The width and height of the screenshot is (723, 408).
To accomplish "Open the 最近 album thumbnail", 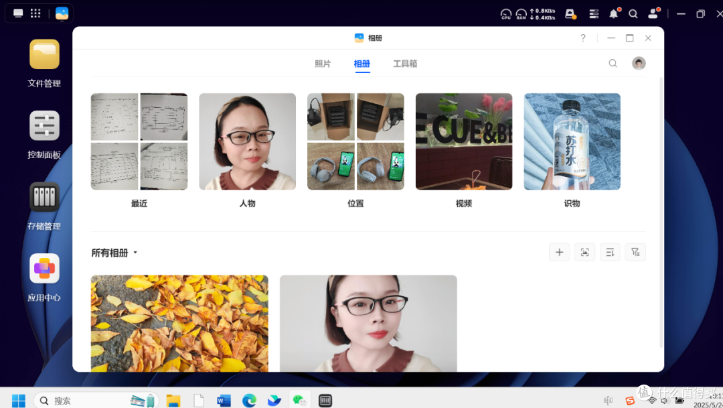I will (139, 141).
